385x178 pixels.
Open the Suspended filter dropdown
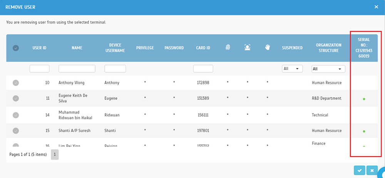(x=292, y=69)
